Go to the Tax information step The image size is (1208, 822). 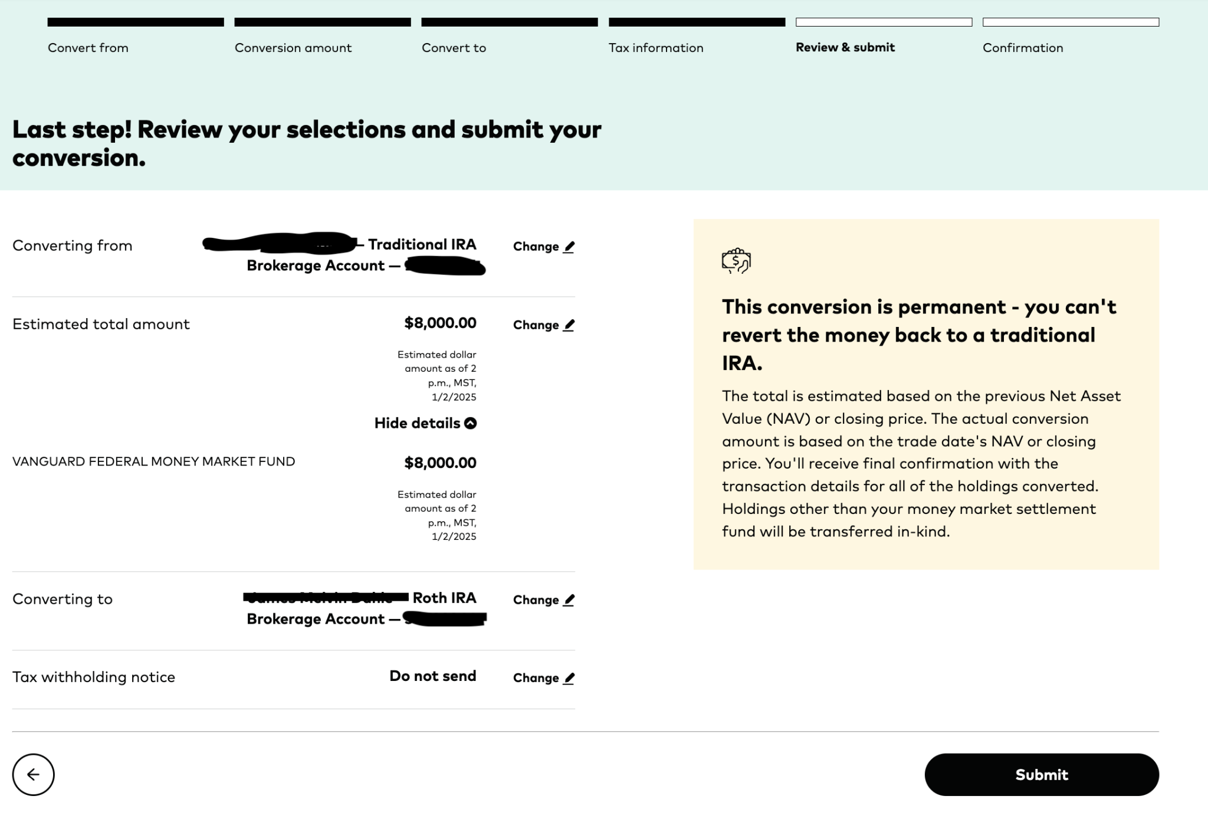656,48
